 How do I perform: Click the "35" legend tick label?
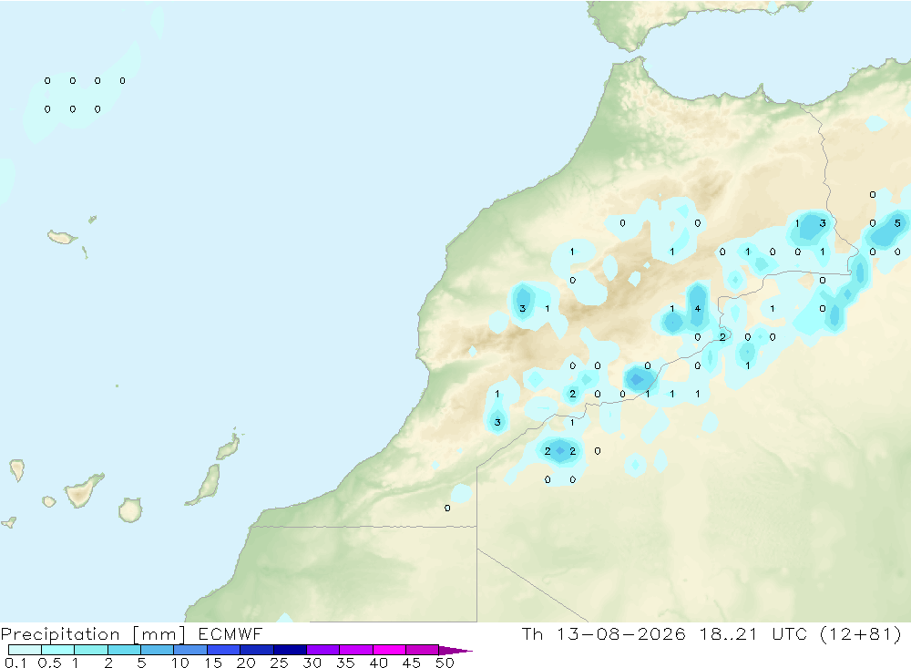click(x=345, y=663)
